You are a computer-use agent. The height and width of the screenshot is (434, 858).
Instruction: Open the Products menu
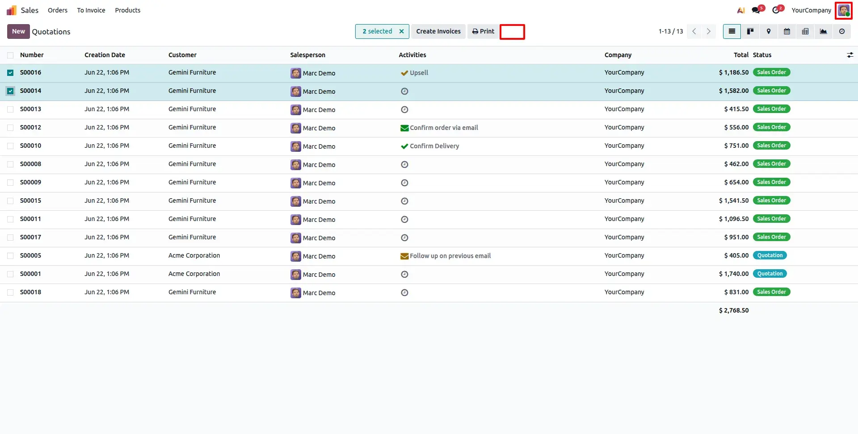coord(127,10)
